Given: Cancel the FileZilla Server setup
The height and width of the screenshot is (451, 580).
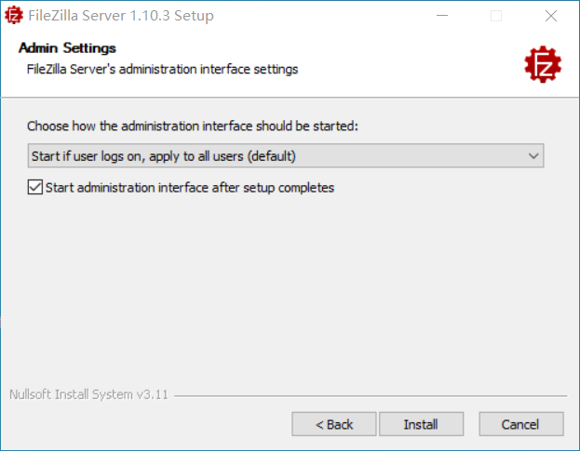Looking at the screenshot, I should (x=520, y=424).
